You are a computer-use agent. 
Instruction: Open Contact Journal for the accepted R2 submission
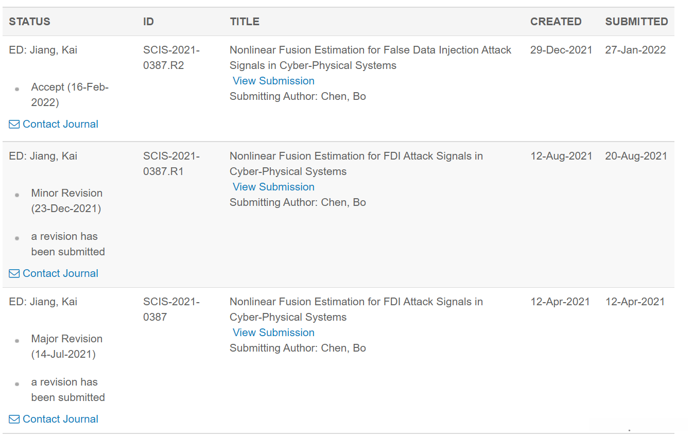pos(60,124)
